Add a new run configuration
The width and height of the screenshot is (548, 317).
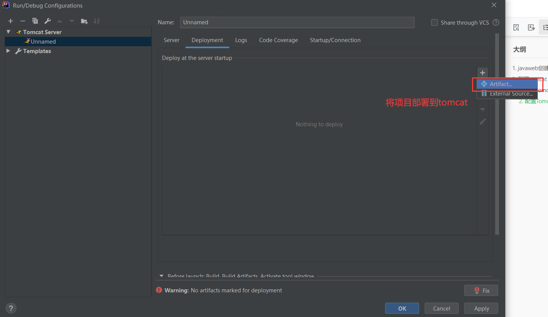click(11, 21)
